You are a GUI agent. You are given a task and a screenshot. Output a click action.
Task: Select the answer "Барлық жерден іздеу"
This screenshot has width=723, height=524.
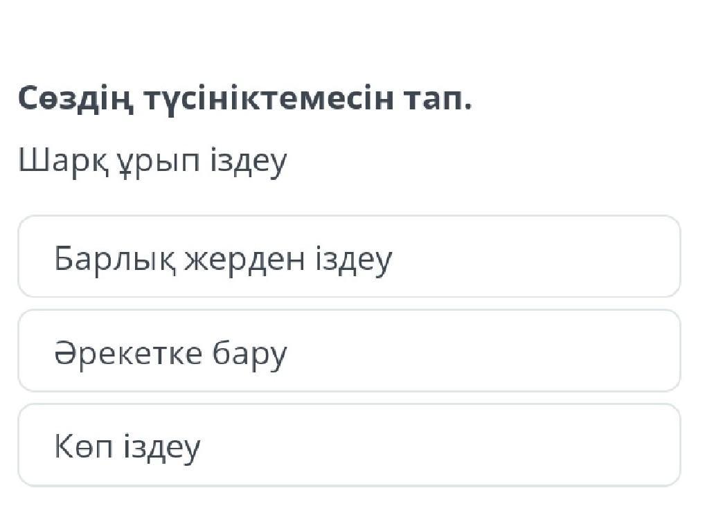[x=348, y=257]
